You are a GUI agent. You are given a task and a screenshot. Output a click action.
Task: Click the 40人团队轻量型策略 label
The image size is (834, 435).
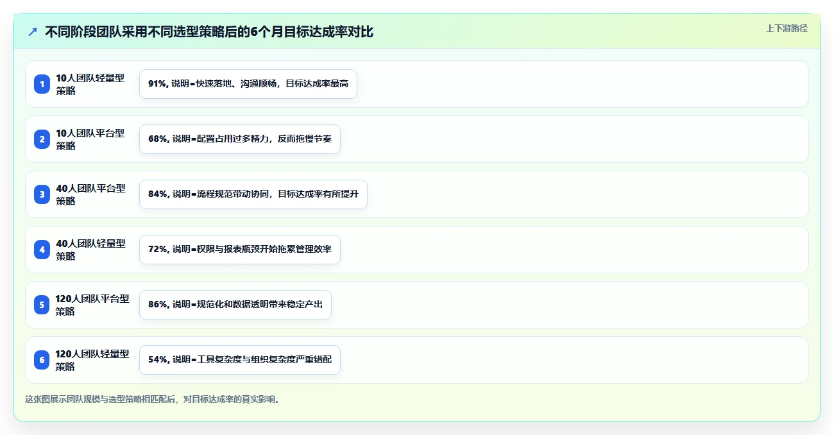[90, 250]
